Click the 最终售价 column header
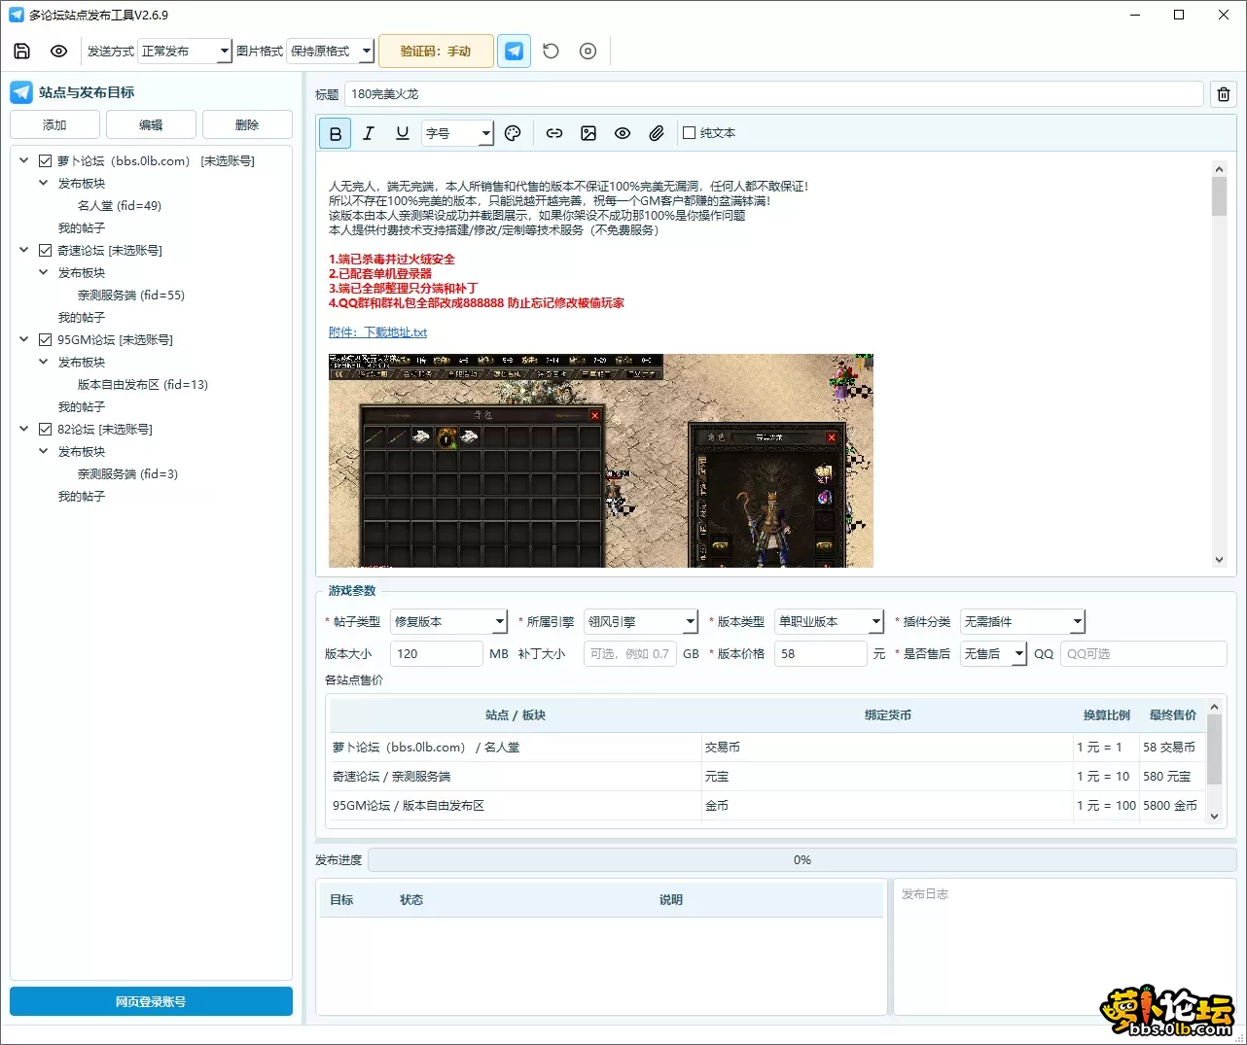The image size is (1247, 1045). click(1172, 715)
